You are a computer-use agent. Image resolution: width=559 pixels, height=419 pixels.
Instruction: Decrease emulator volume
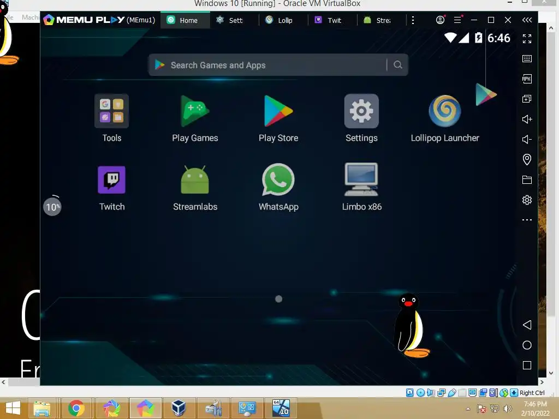pos(527,139)
